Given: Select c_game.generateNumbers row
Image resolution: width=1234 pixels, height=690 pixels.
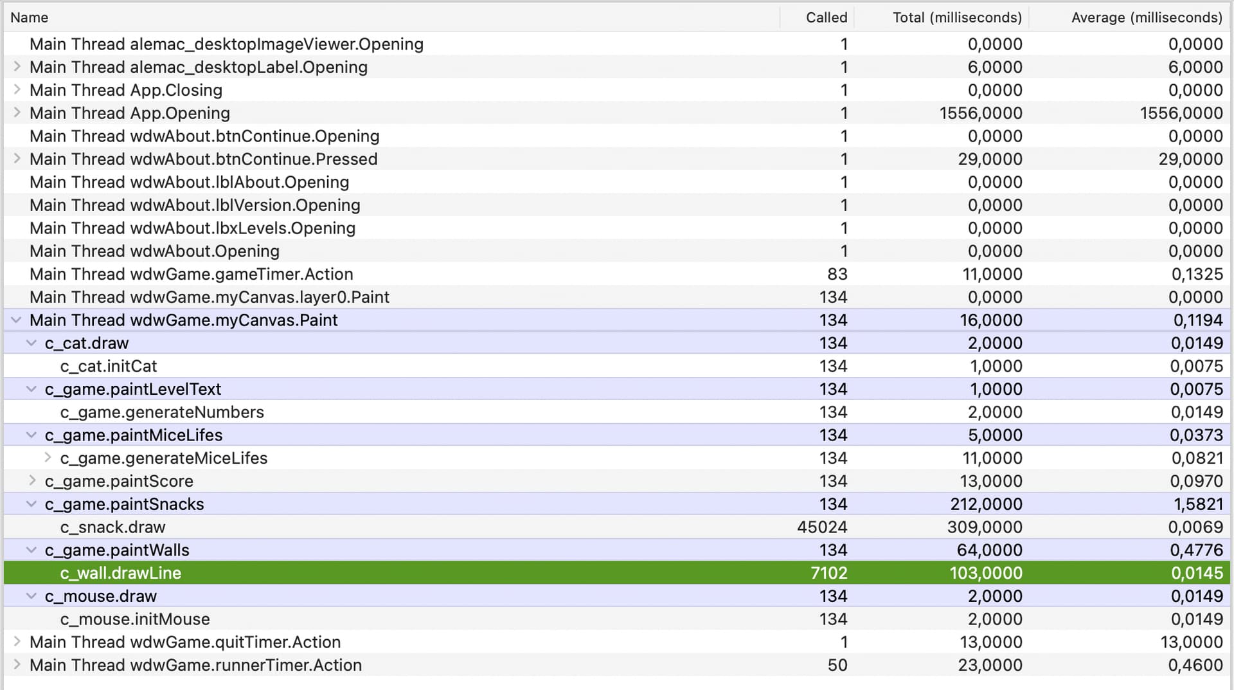Looking at the screenshot, I should 617,412.
